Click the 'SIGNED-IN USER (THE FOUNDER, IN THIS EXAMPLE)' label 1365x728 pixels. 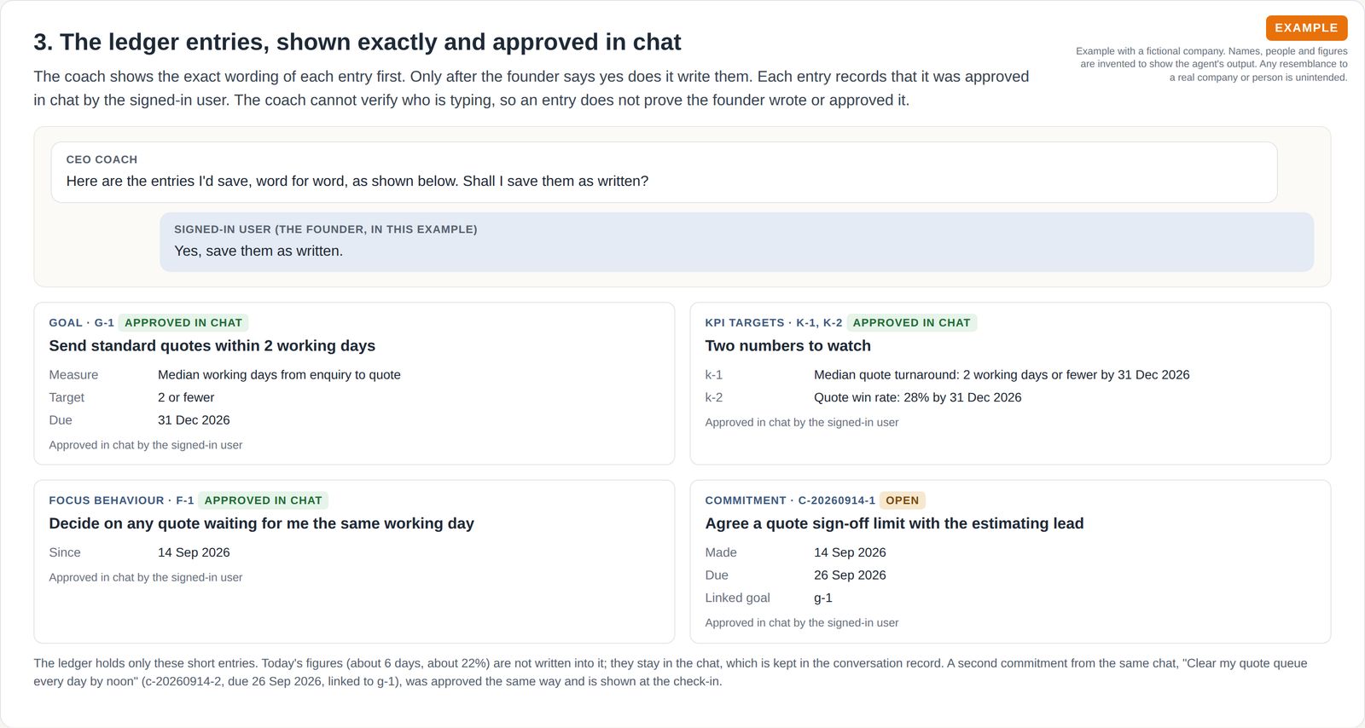tap(325, 229)
